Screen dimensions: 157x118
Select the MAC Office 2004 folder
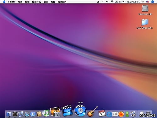click(x=145, y=24)
